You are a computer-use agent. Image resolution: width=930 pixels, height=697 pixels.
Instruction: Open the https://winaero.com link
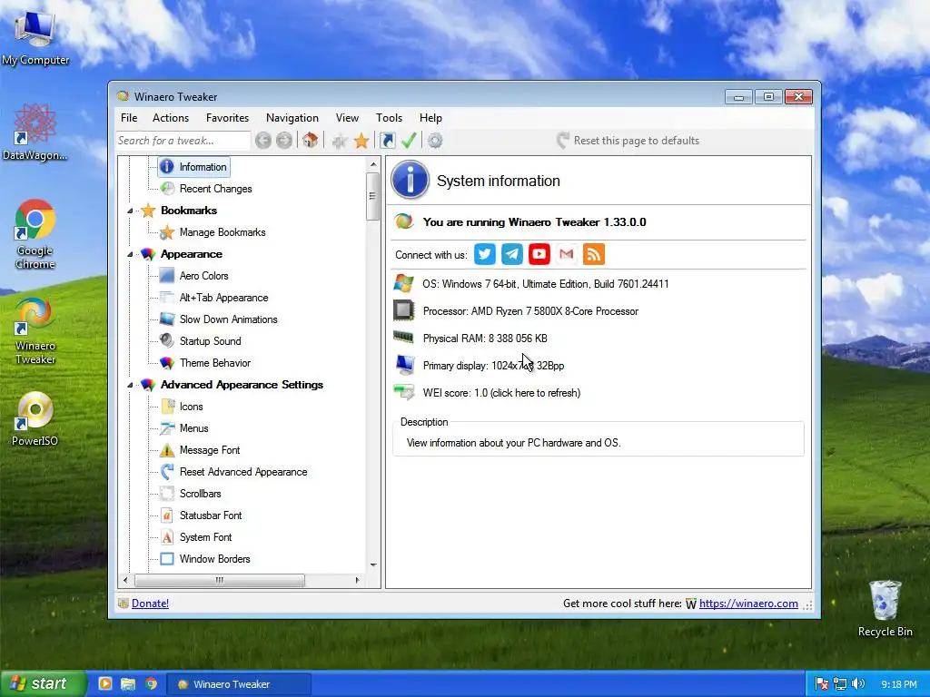748,604
